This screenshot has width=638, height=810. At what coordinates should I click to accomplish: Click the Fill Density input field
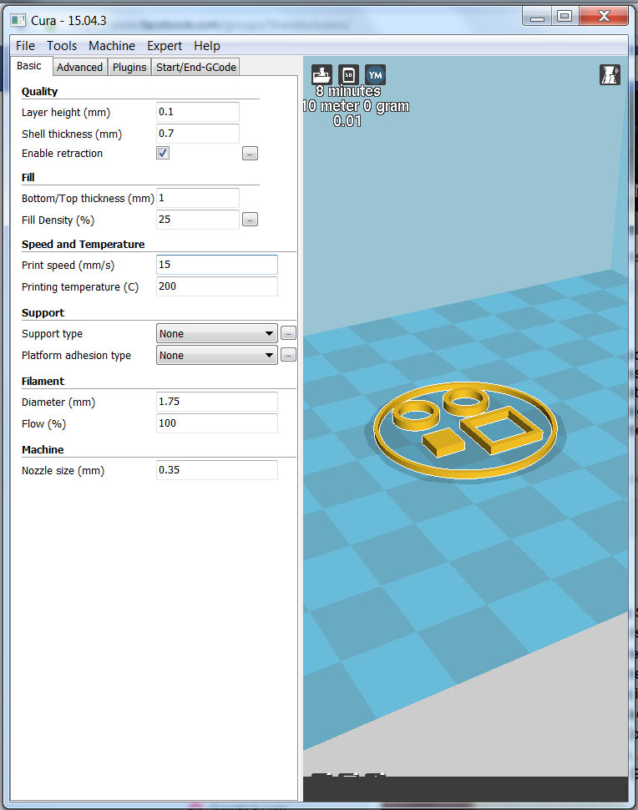click(x=198, y=220)
